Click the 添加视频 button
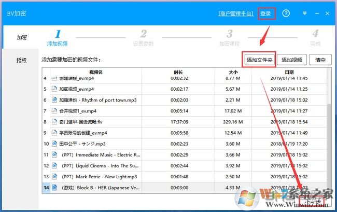This screenshot has width=337, height=212. (292, 60)
